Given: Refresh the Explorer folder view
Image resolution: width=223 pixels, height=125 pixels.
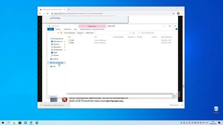Looking at the screenshot, I should tap(133, 33).
